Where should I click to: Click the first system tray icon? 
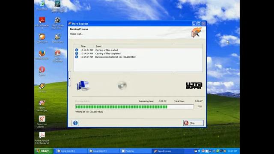196,151
